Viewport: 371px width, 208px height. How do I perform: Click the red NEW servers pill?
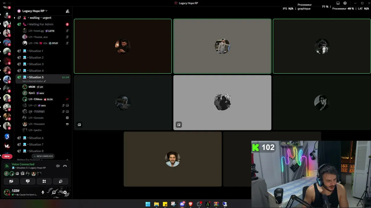pos(7,156)
